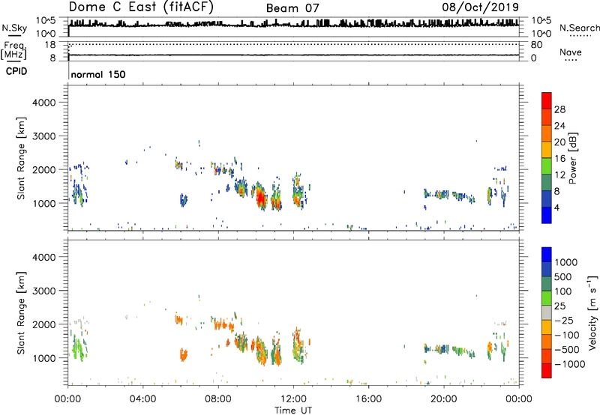Pick the red top segment of Power colorbar
600x415 pixels.
tap(547, 101)
